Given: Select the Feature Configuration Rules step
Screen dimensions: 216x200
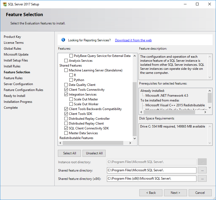Looking at the screenshot, I should pyautogui.click(x=23, y=90).
